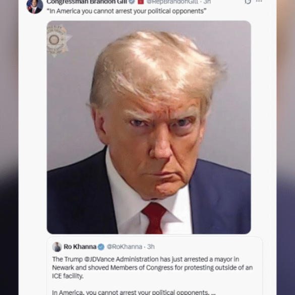Open the Ro Khanna display name
The width and height of the screenshot is (295, 295).
[80, 247]
